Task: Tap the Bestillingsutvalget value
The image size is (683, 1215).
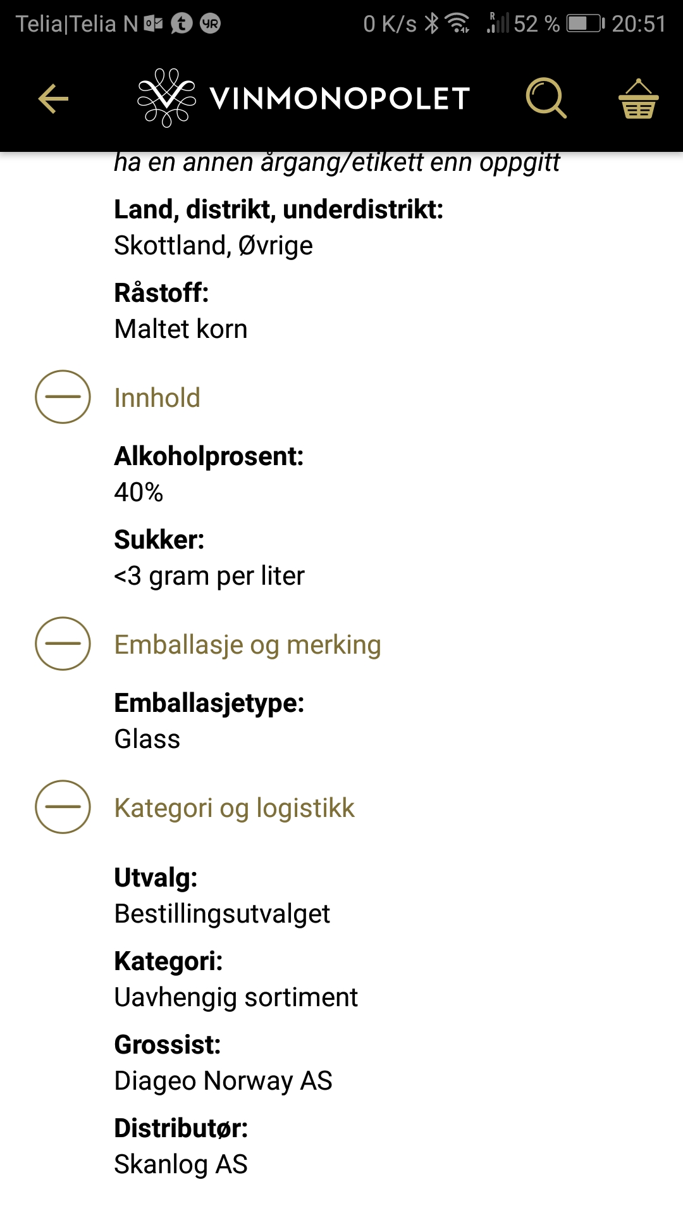Action: (x=222, y=914)
